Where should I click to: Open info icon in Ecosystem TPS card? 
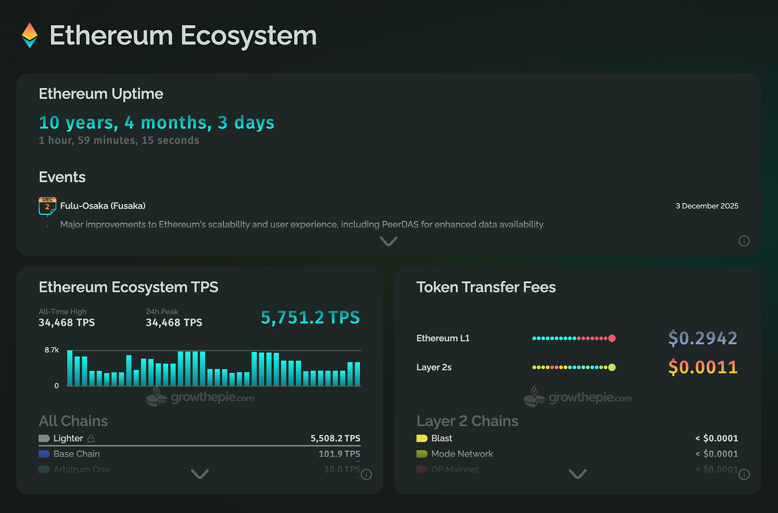click(366, 475)
